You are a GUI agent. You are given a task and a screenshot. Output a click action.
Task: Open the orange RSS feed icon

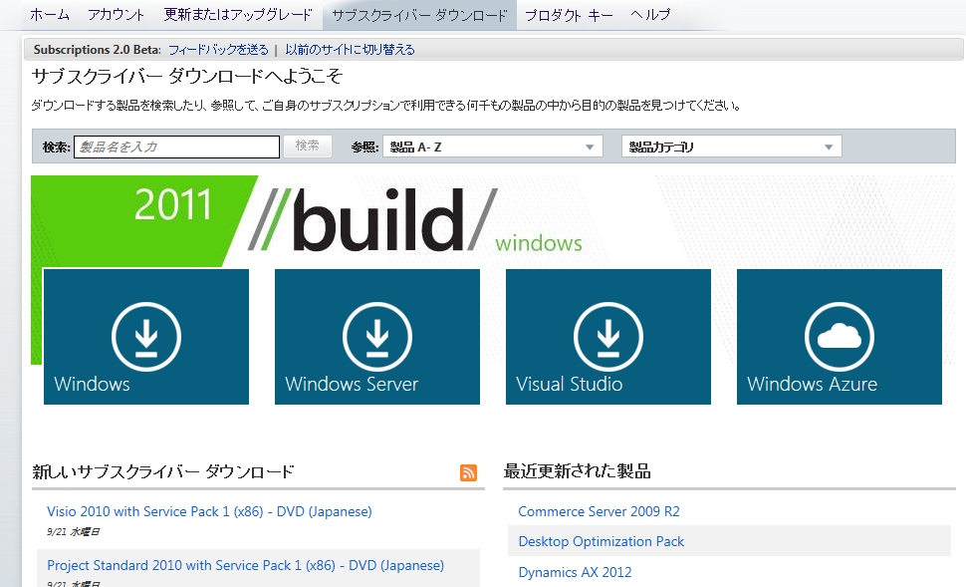point(468,473)
